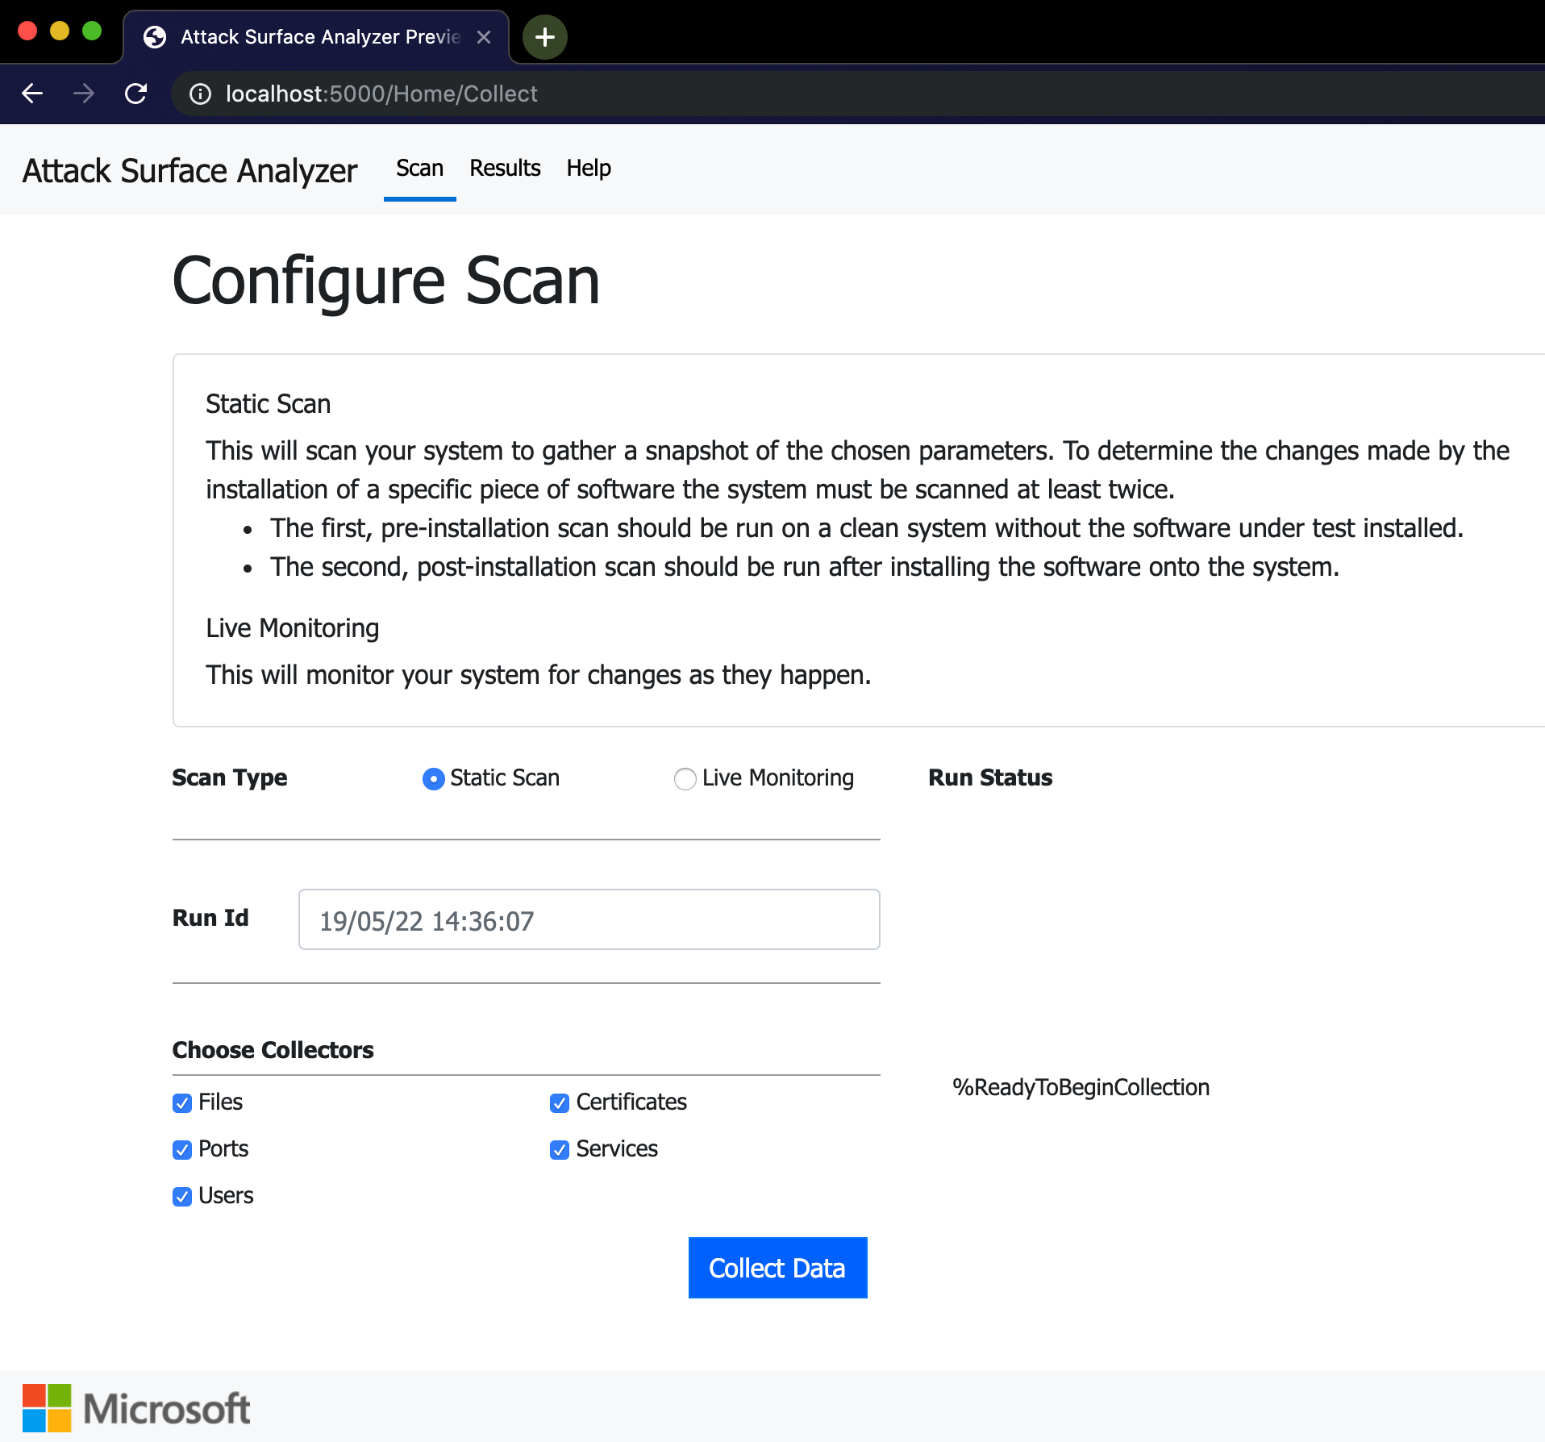Click the Live Monitoring heading in description box
Image resolution: width=1545 pixels, height=1442 pixels.
point(293,628)
